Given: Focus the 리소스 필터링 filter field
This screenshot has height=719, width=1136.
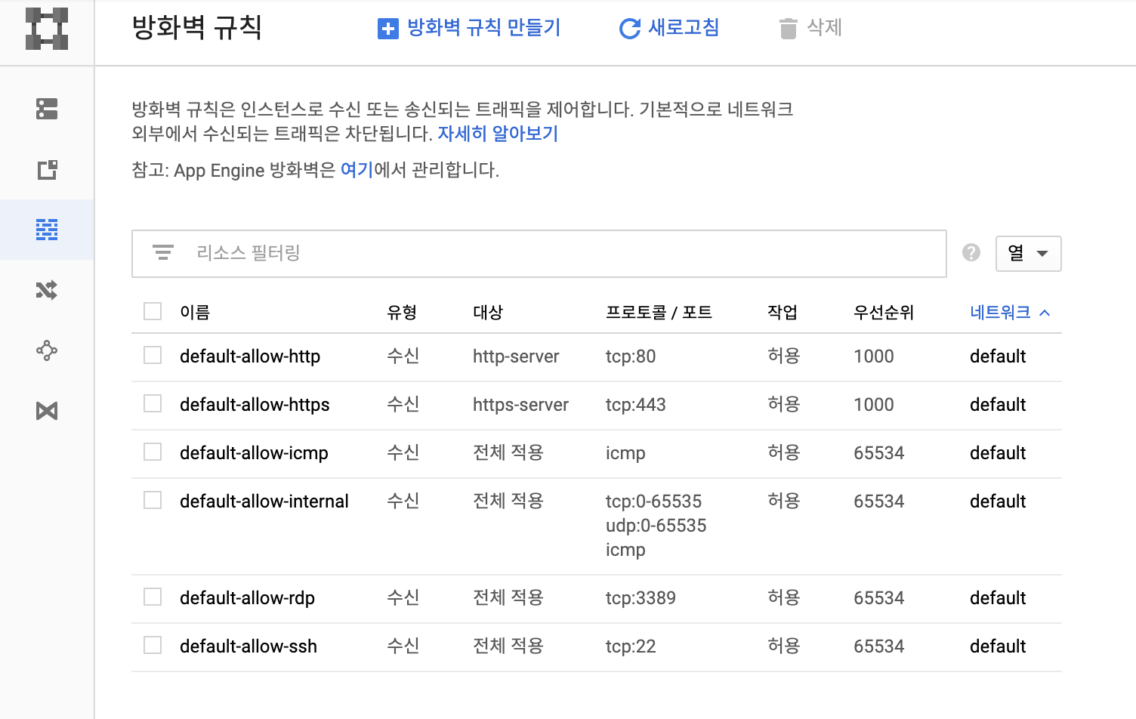Looking at the screenshot, I should [559, 253].
